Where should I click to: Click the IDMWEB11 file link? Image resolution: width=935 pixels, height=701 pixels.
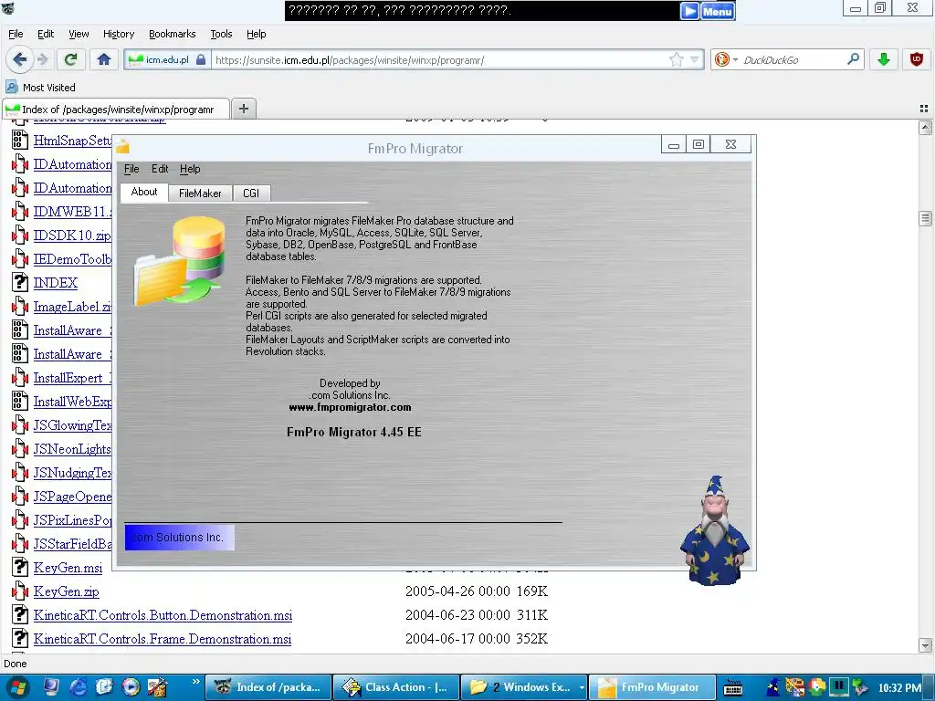pos(72,212)
